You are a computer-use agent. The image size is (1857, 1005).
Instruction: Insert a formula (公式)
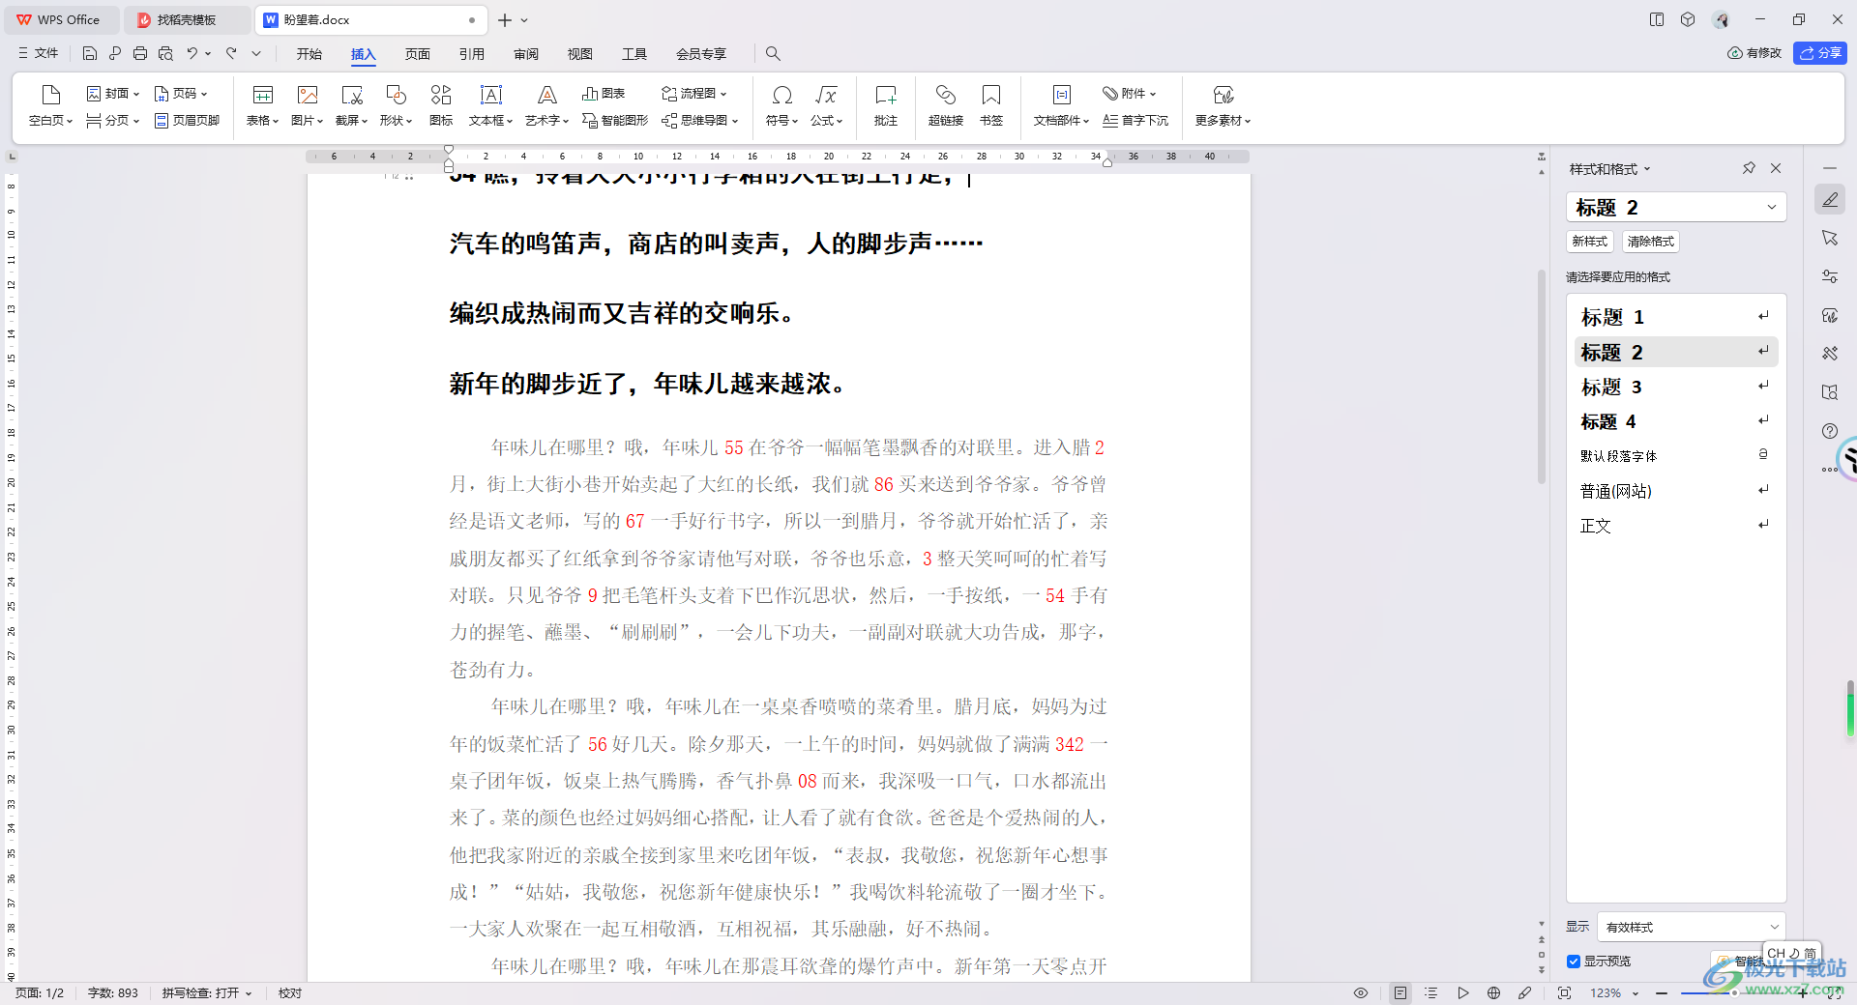[826, 105]
